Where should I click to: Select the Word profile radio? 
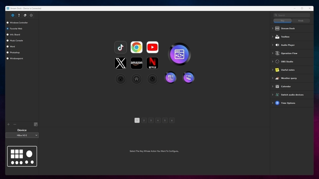[8, 47]
